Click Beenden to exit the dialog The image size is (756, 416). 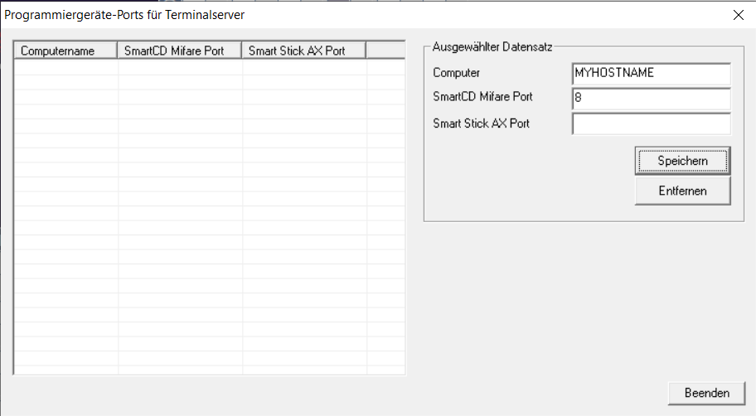coord(706,393)
